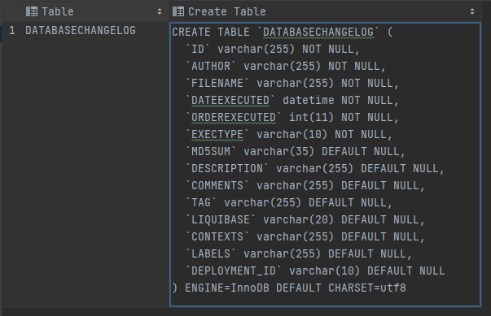
Task: Click the ENGINE=InnoDB closing line
Action: coord(289,288)
